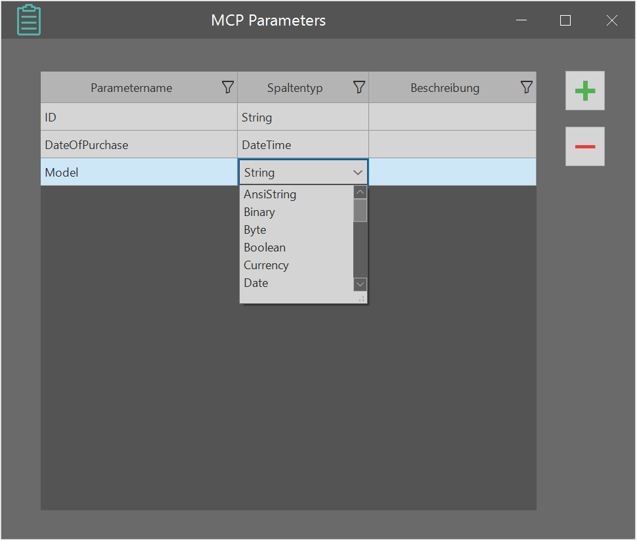Pick Byte from the type dropdown
This screenshot has height=541, width=637.
coord(255,230)
